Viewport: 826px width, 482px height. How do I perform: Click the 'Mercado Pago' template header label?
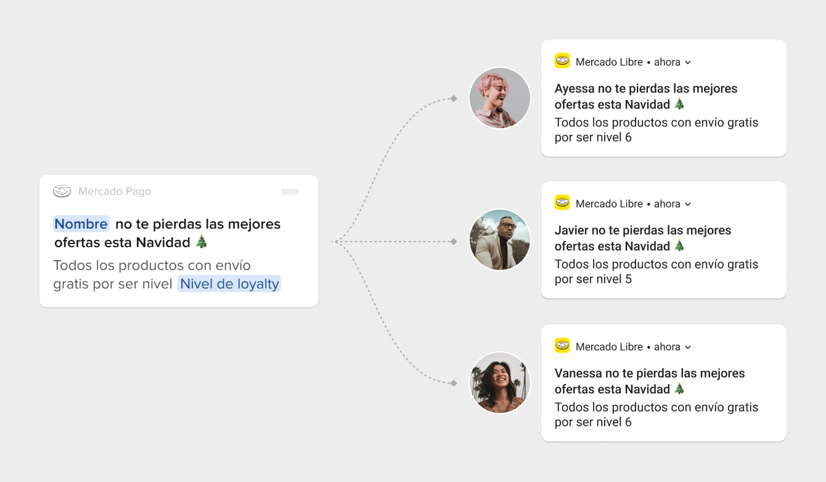[115, 192]
